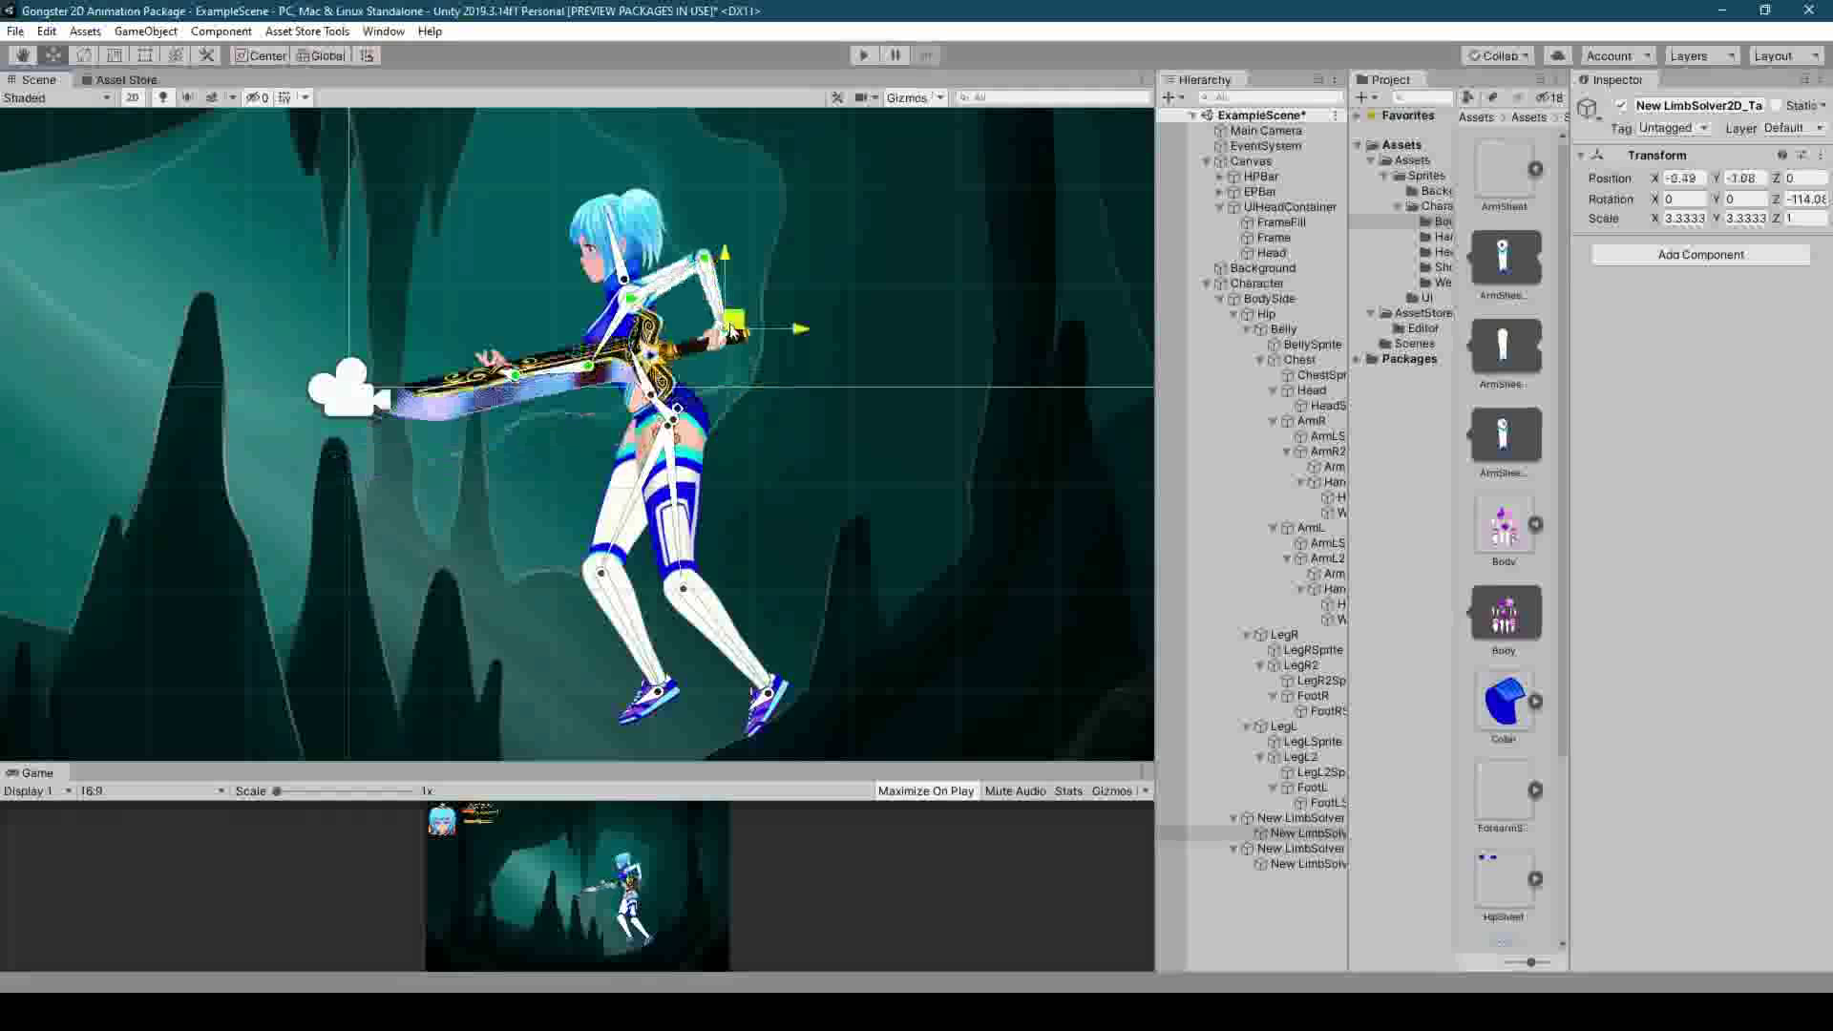Toggle the Static checkbox in Inspector
This screenshot has width=1833, height=1031.
point(1777,106)
